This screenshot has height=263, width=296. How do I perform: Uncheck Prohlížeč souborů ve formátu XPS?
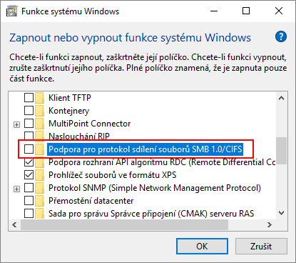coord(29,175)
